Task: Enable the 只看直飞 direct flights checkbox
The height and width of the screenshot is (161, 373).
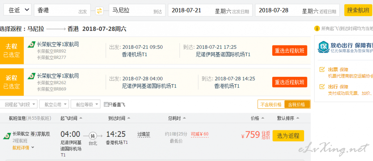Action: click(106, 104)
